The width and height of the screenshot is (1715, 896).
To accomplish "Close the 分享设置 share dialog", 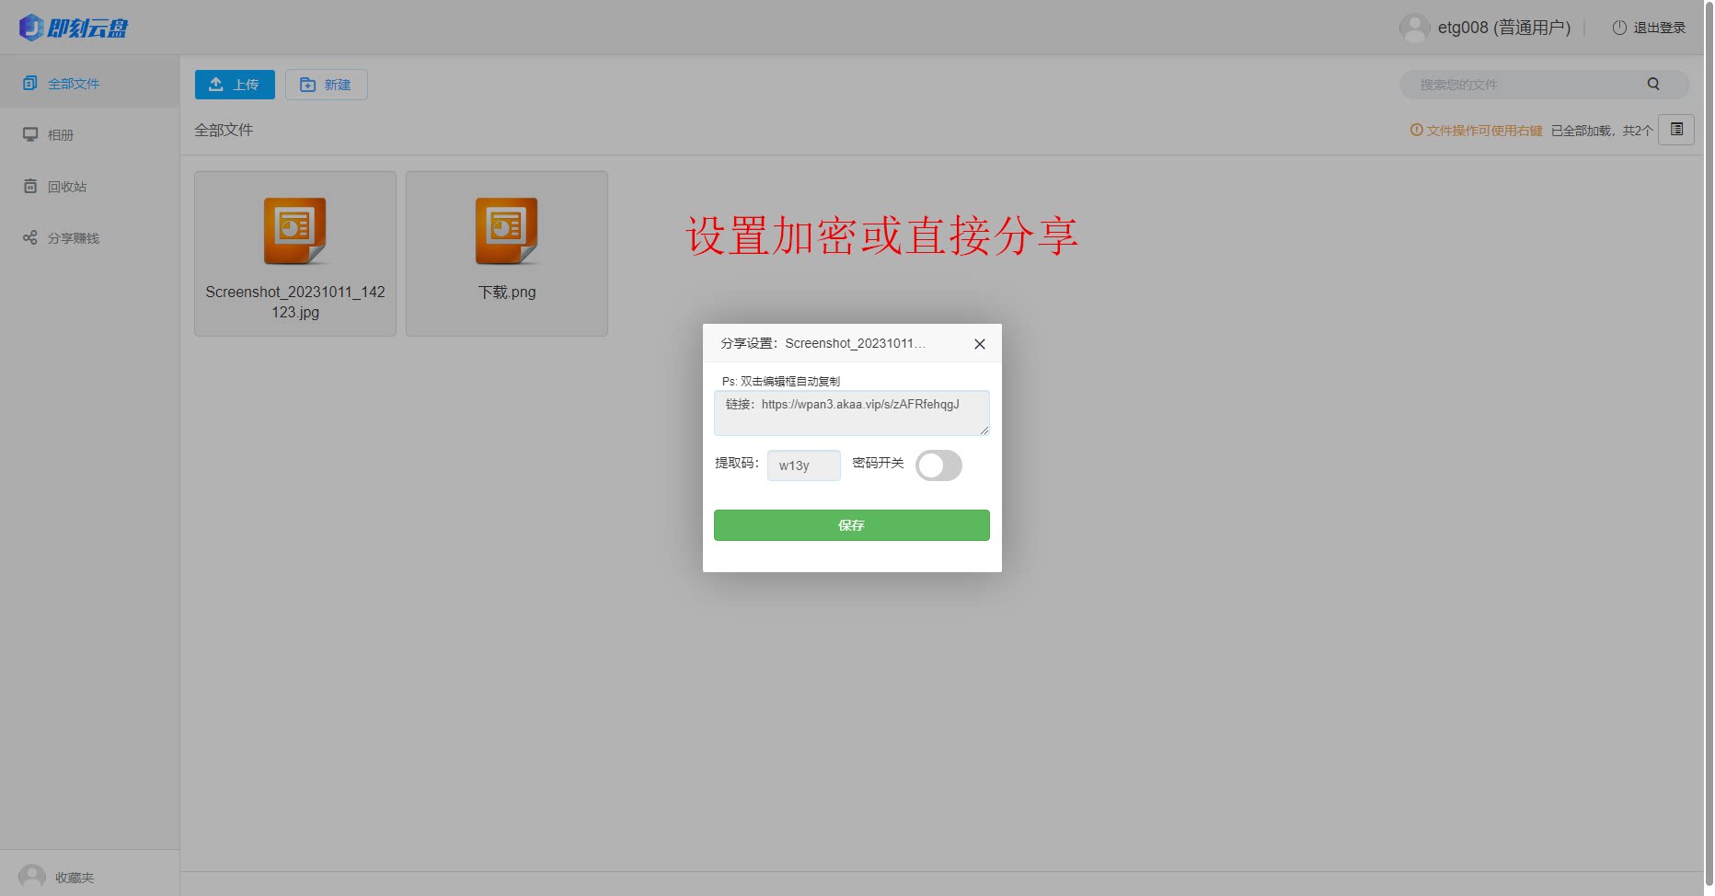I will [x=979, y=343].
